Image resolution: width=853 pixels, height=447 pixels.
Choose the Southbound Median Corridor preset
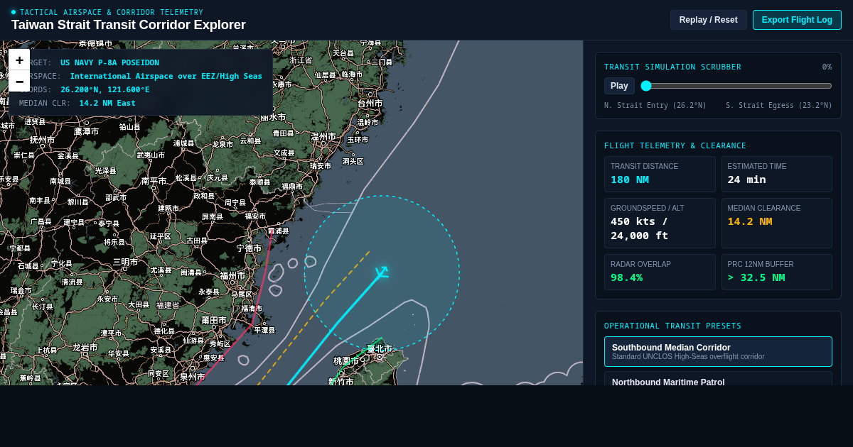pyautogui.click(x=718, y=351)
